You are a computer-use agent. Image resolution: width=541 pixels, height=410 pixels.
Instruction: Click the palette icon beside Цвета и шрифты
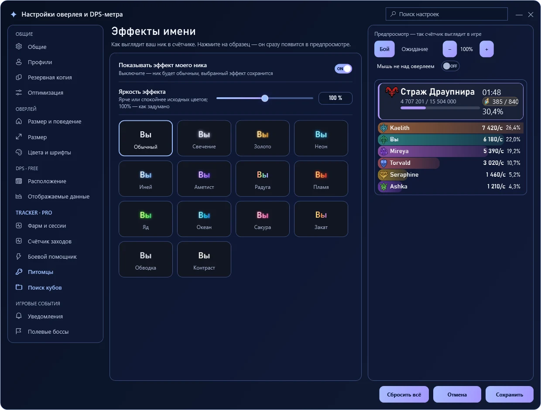tap(19, 152)
